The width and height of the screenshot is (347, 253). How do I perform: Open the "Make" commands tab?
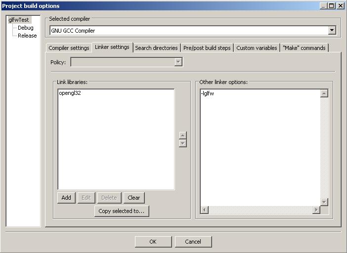[x=304, y=48]
